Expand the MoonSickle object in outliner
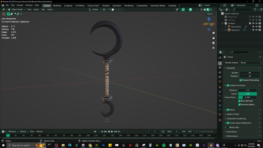This screenshot has height=148, width=263. pyautogui.click(x=226, y=27)
